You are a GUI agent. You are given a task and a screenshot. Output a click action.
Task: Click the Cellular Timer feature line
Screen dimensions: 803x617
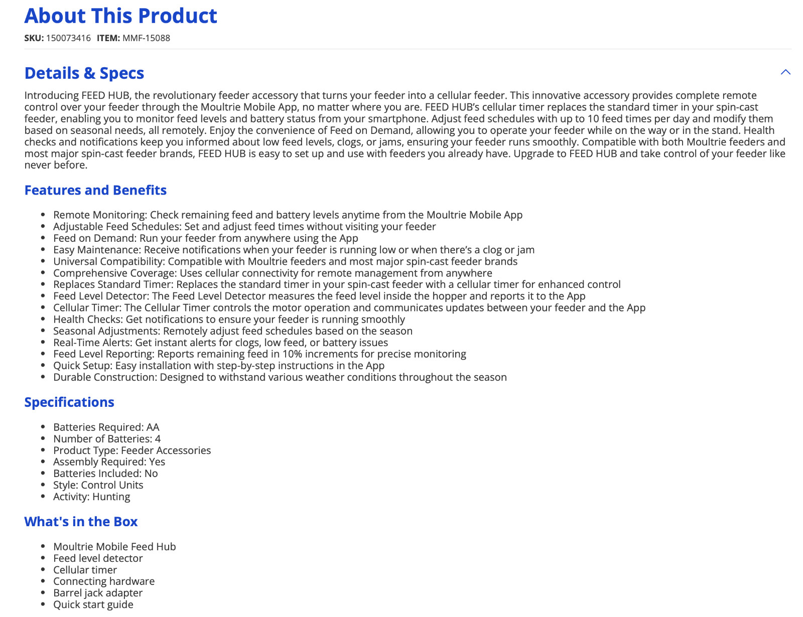point(349,307)
